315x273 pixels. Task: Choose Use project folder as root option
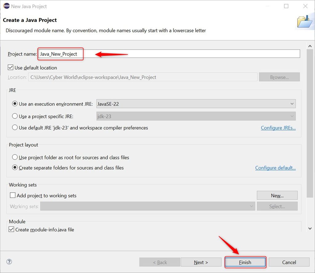pos(15,157)
